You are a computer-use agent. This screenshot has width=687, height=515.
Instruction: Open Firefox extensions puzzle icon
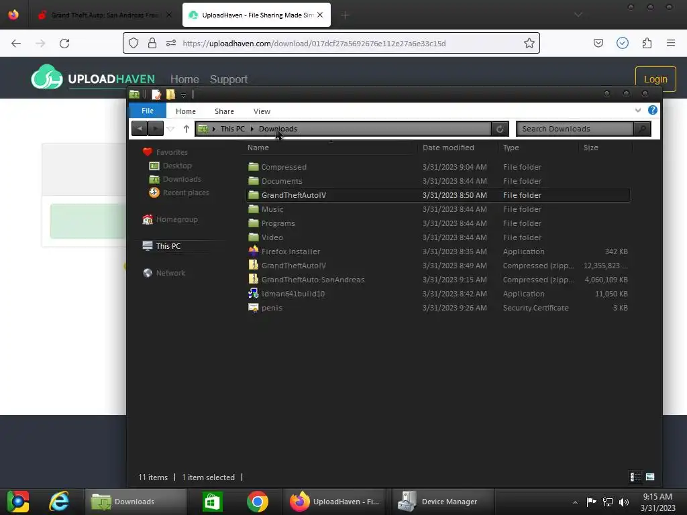tap(647, 43)
